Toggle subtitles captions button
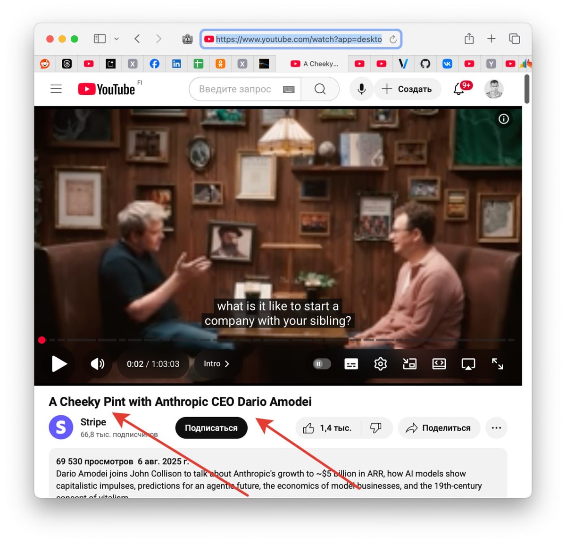Screen dimensions: 566x543 pyautogui.click(x=351, y=364)
